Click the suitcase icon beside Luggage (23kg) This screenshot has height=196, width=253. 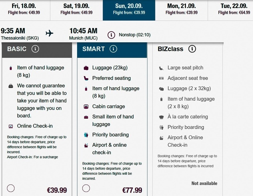tap(86, 68)
